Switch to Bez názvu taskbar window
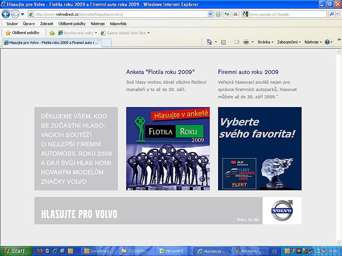This screenshot has width=342, height=256. coord(250,251)
